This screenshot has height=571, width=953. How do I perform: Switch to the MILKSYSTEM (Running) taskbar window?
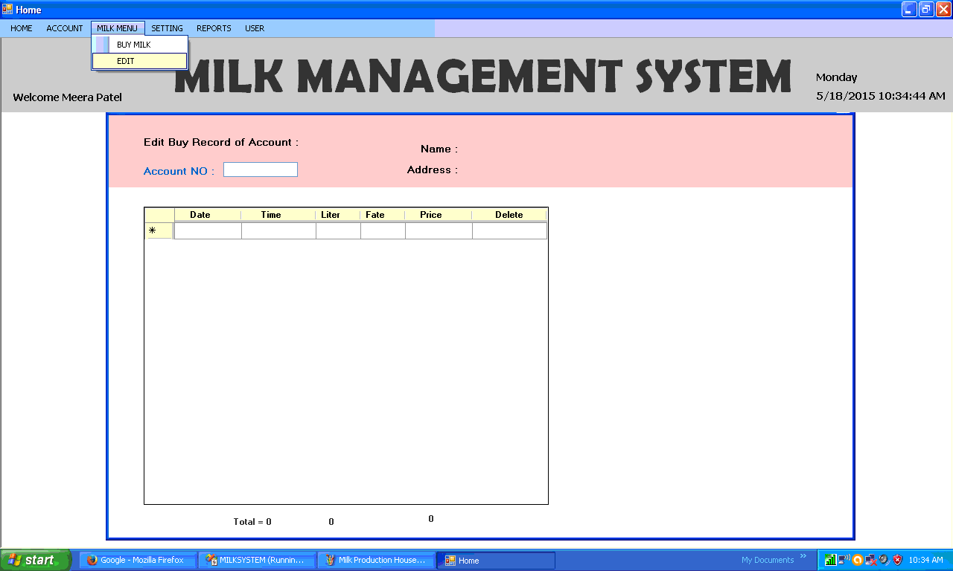tap(256, 561)
